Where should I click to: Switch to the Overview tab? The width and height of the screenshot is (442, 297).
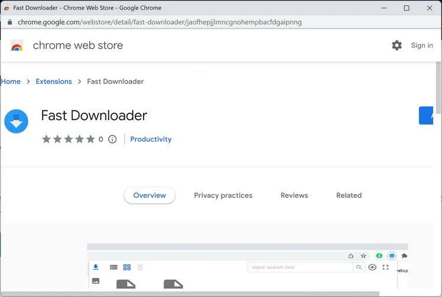(149, 195)
